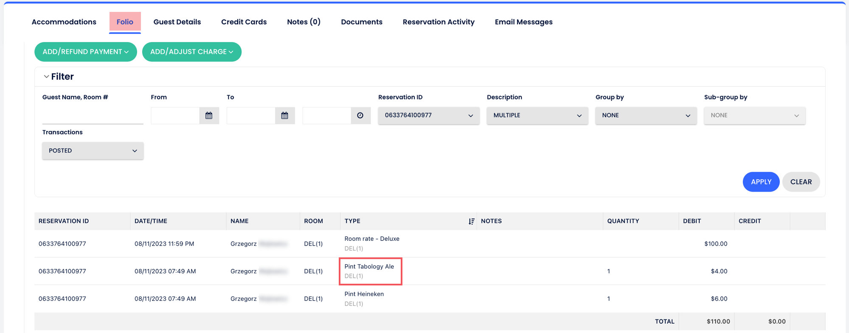The height and width of the screenshot is (333, 849).
Task: Open the Sub-group by dropdown
Action: pyautogui.click(x=754, y=116)
